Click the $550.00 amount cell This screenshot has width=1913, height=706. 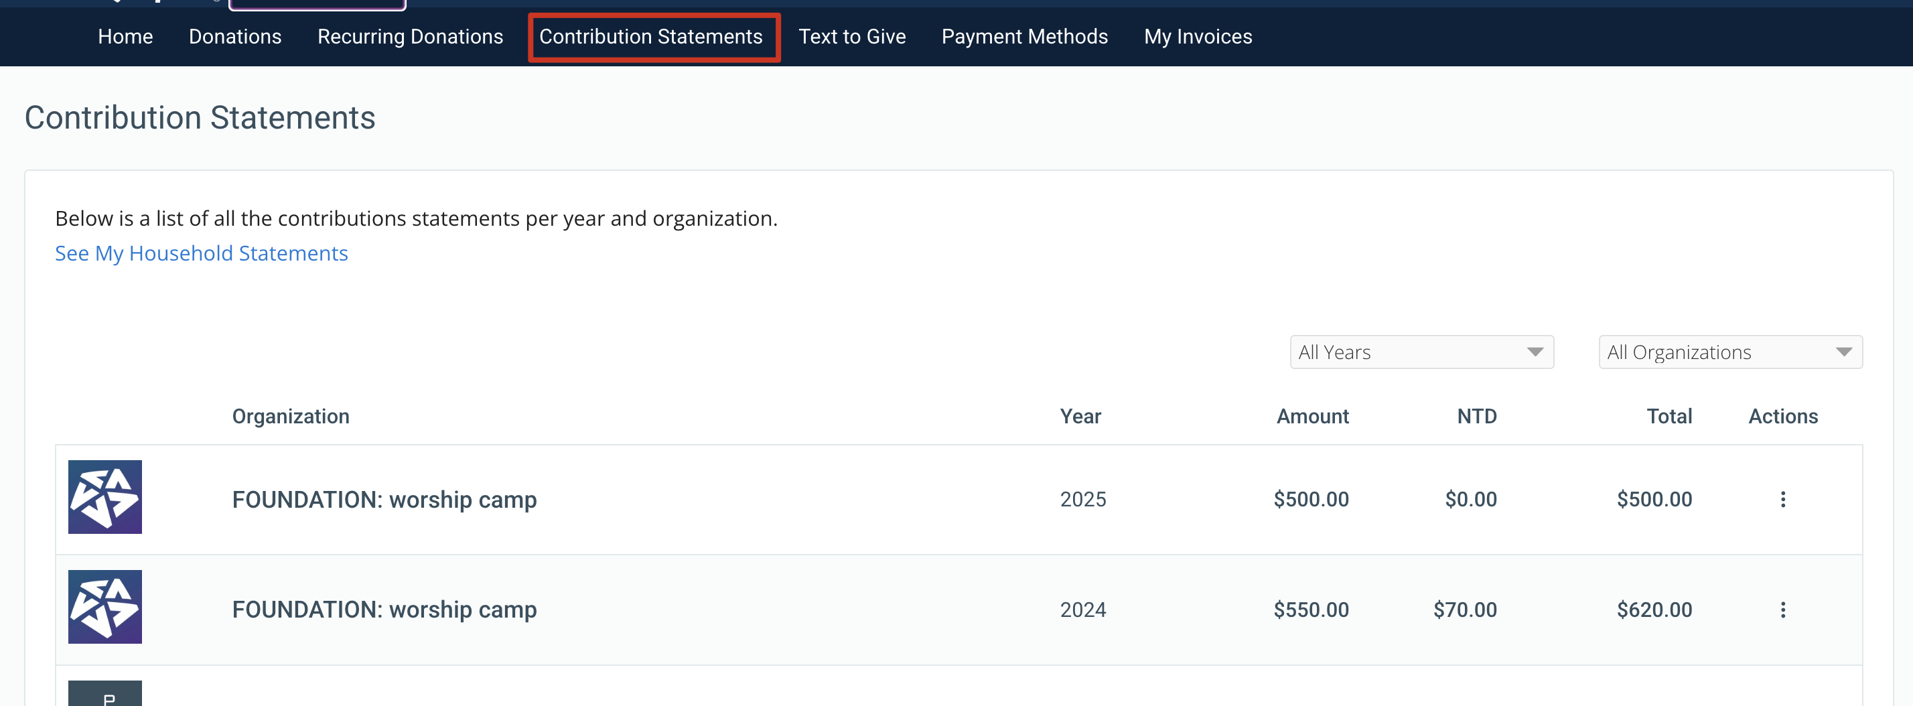pyautogui.click(x=1311, y=610)
